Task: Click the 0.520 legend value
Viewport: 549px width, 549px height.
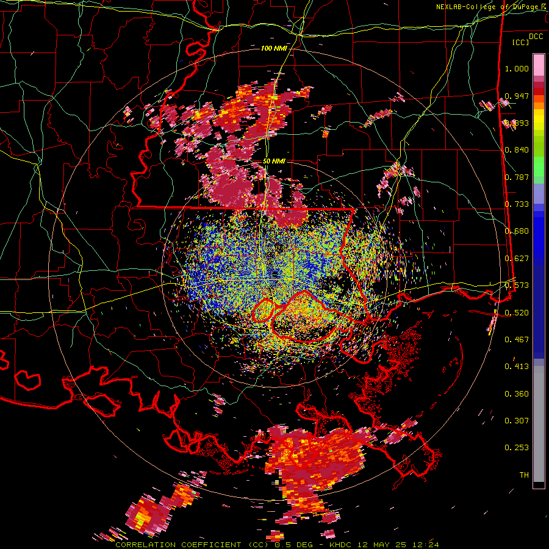Action: pyautogui.click(x=517, y=313)
